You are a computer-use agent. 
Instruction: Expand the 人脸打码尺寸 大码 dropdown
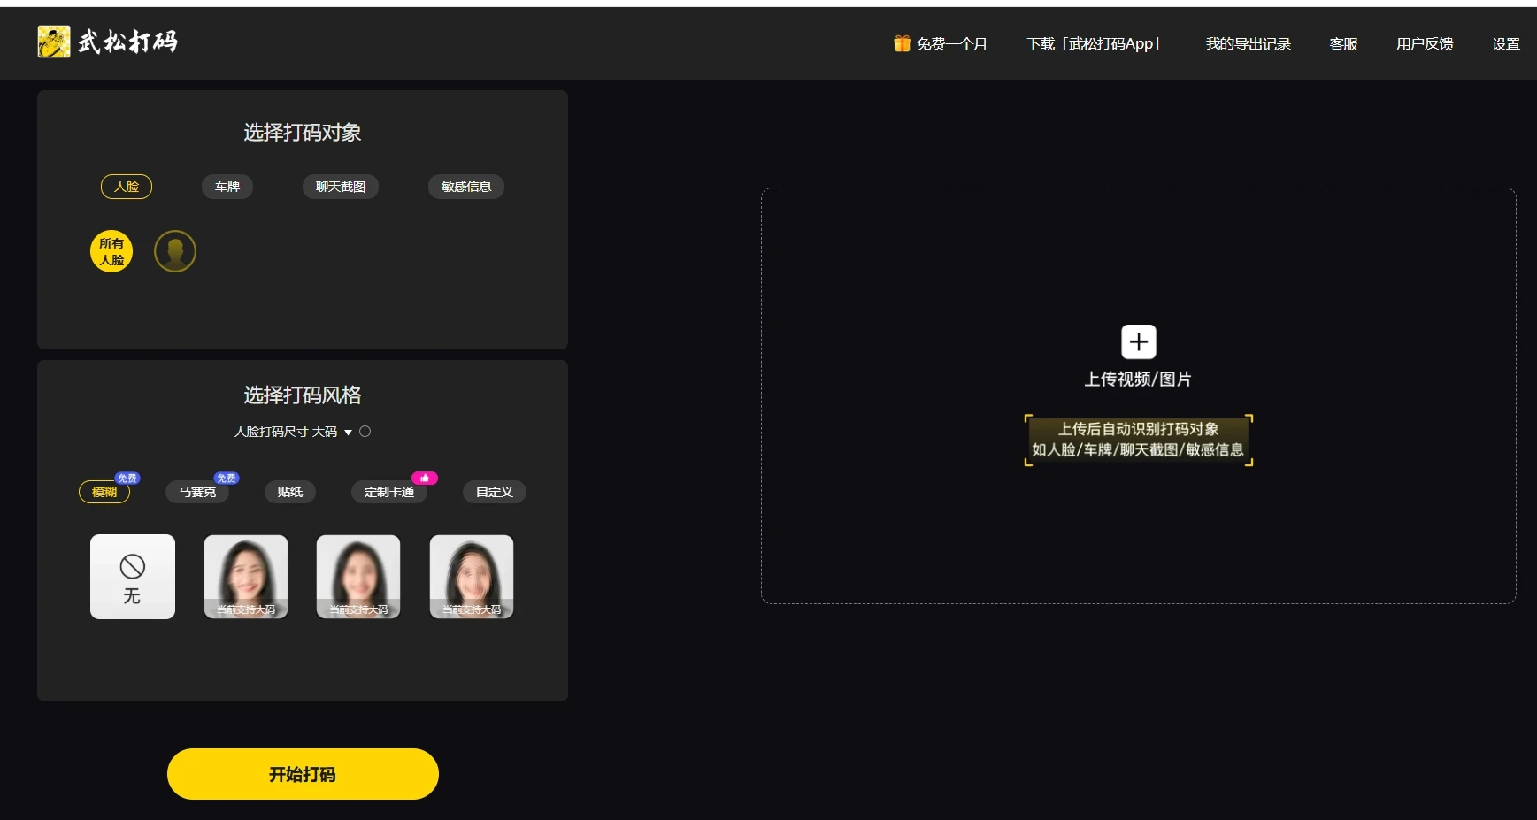[348, 433]
